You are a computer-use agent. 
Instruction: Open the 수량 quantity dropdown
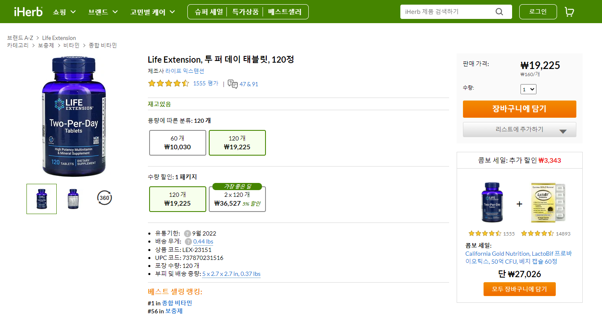click(x=528, y=89)
